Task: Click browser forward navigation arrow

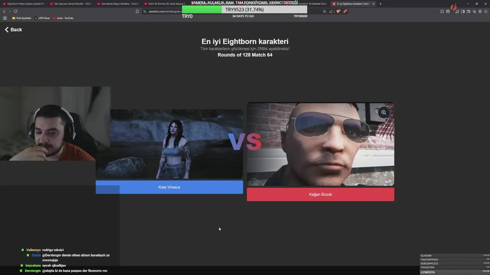Action: point(10,11)
